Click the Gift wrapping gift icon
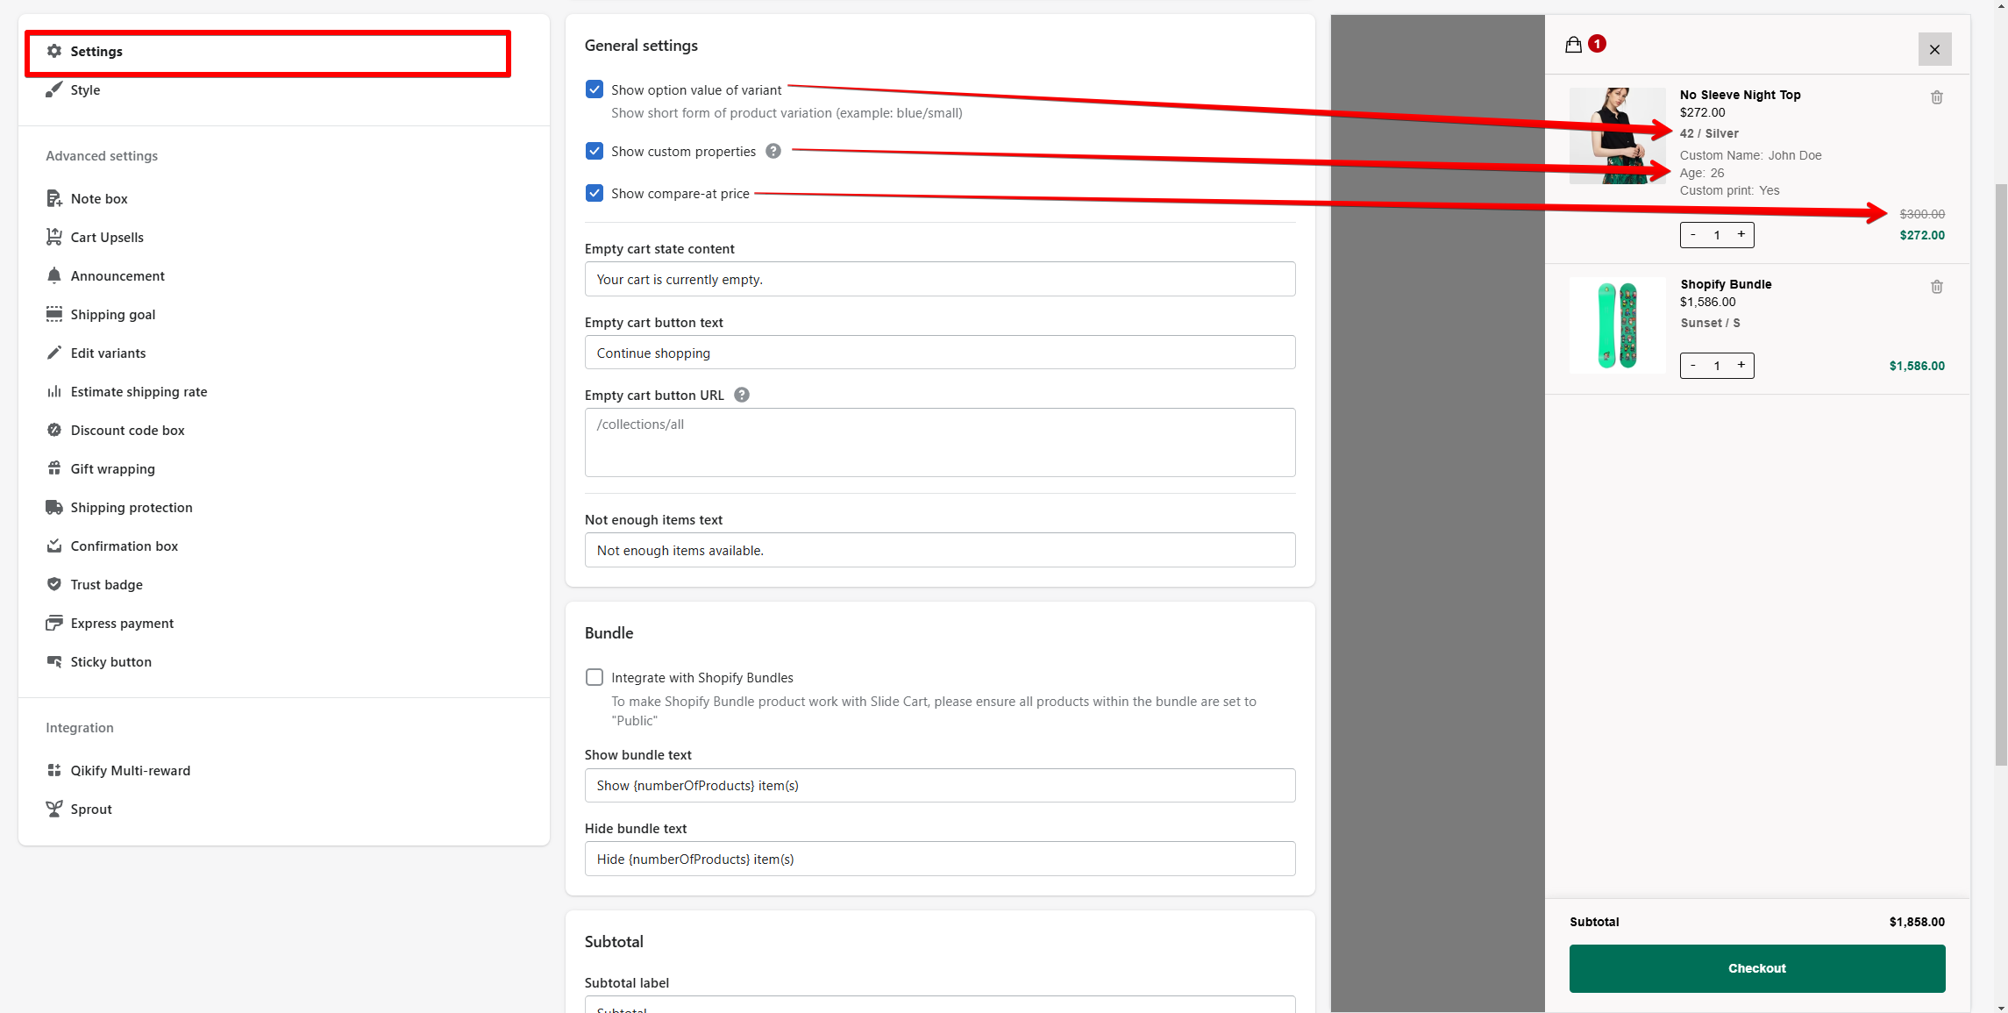 [x=54, y=468]
